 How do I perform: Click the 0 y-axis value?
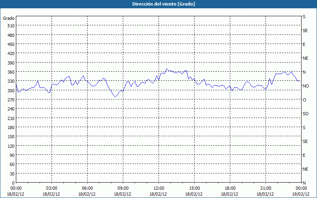(x=13, y=183)
